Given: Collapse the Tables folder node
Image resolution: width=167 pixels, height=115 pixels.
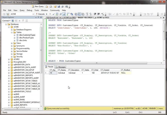Looking at the screenshot, I should tap(11, 32).
